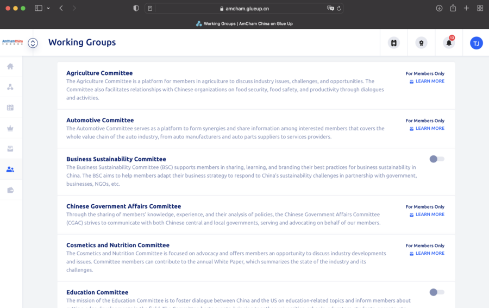Click Learn More for Agriculture Committee

point(429,81)
